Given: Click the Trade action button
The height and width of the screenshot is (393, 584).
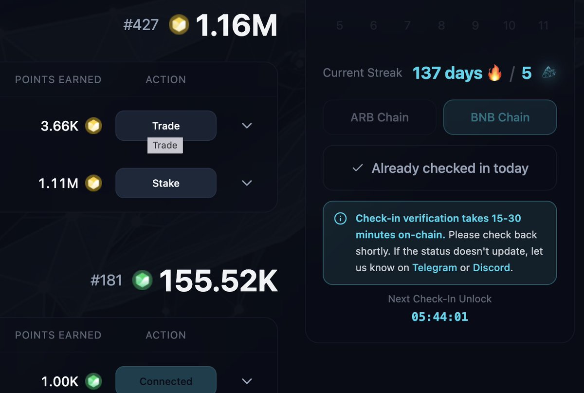Looking at the screenshot, I should click(166, 126).
